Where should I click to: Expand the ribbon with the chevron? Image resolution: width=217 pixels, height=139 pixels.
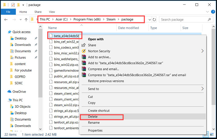(207, 12)
